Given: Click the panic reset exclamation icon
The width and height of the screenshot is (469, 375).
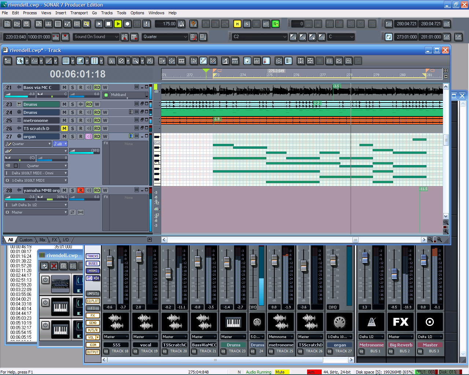Looking at the screenshot, I should pos(147,24).
